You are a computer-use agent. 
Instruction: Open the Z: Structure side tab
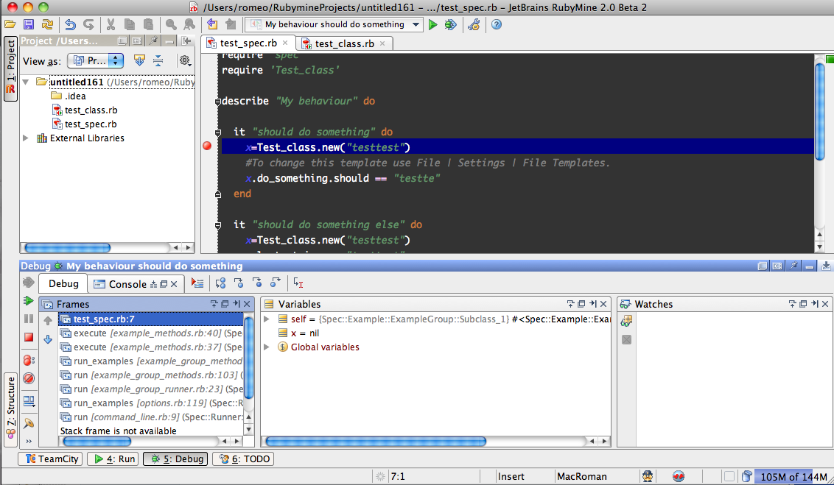click(10, 409)
